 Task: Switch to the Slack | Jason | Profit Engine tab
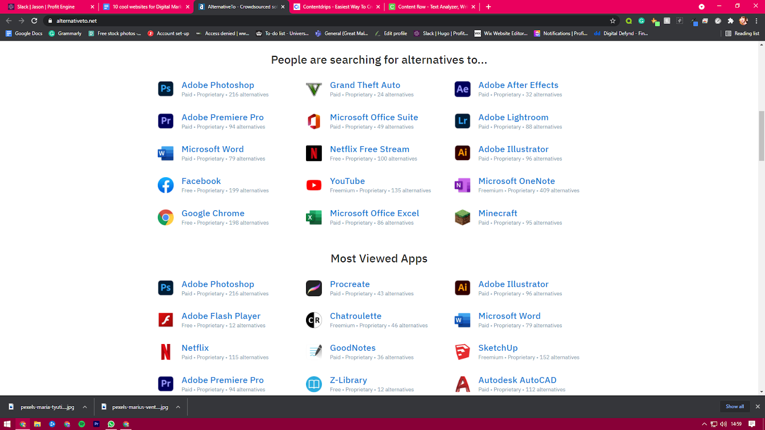tap(50, 7)
